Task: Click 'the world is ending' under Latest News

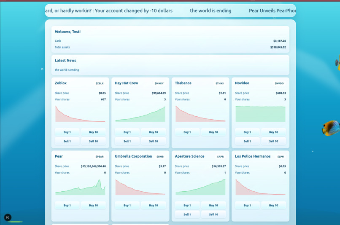Action: point(67,70)
